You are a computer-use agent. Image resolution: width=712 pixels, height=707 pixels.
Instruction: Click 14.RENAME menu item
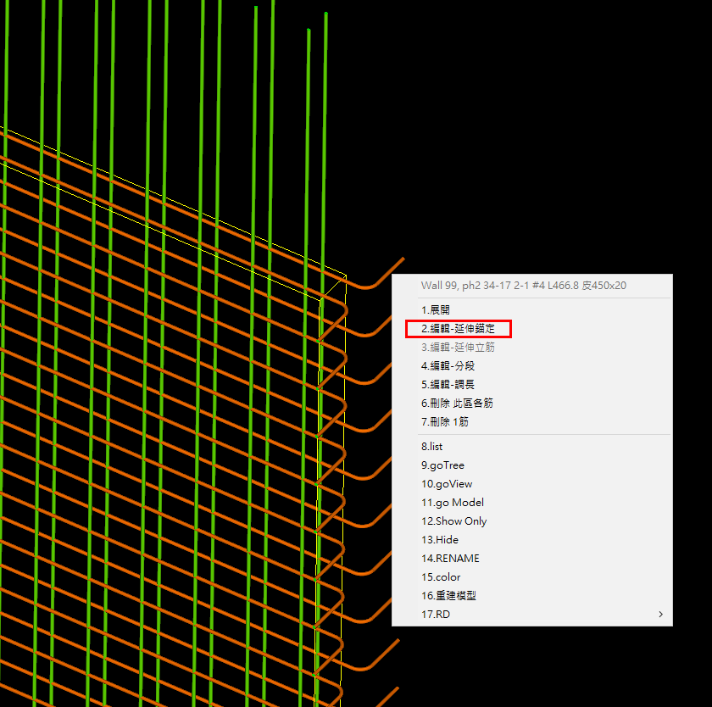click(531, 558)
